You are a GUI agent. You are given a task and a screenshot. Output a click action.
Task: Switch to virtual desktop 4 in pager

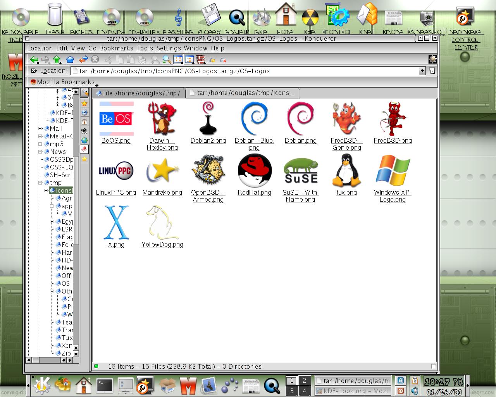(304, 391)
